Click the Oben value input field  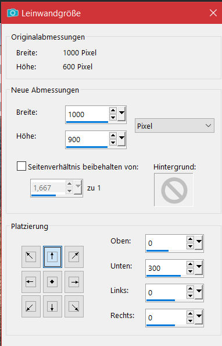click(x=166, y=243)
